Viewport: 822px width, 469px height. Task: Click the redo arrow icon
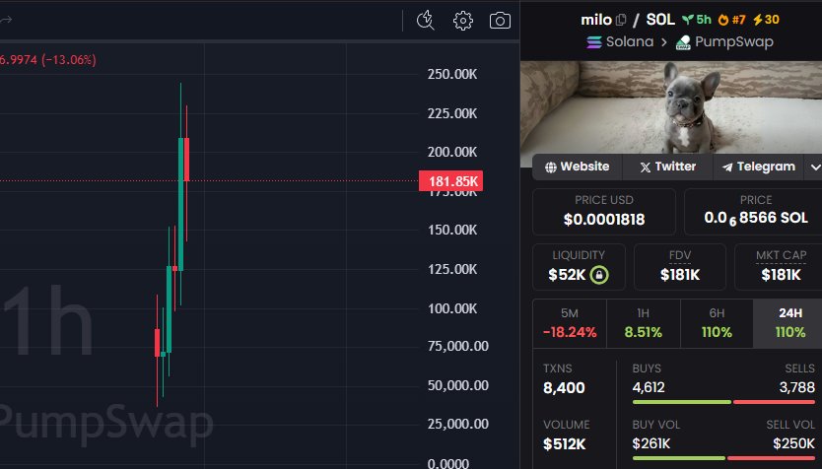point(6,20)
